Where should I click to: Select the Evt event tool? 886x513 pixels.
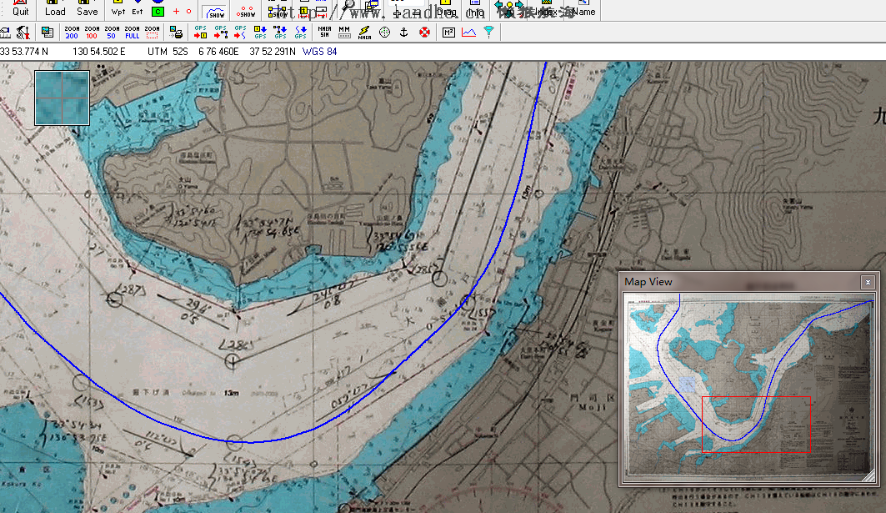pos(138,9)
